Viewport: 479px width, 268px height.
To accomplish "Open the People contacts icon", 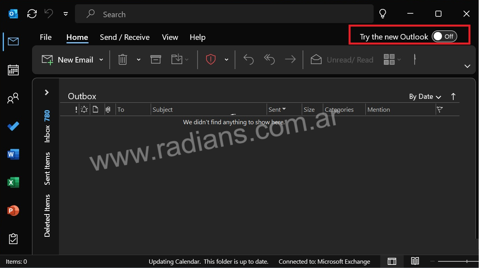I will [13, 98].
